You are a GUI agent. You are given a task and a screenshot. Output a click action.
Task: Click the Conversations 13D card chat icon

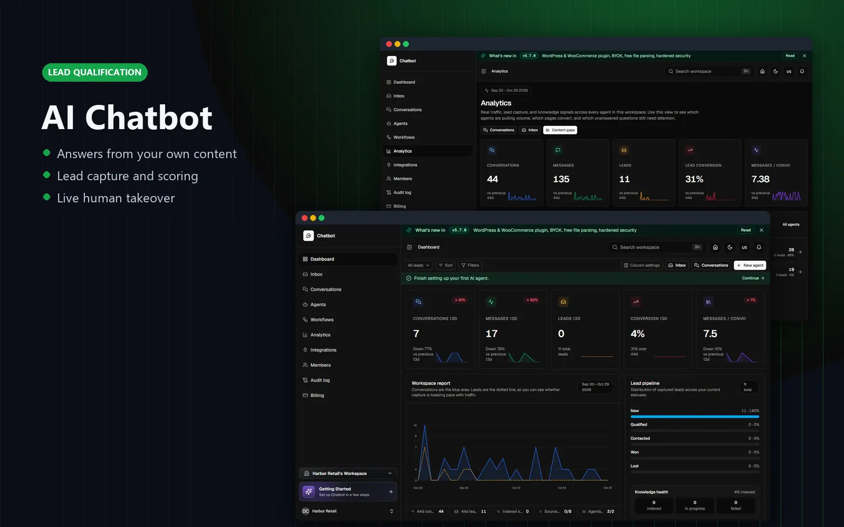click(x=418, y=302)
